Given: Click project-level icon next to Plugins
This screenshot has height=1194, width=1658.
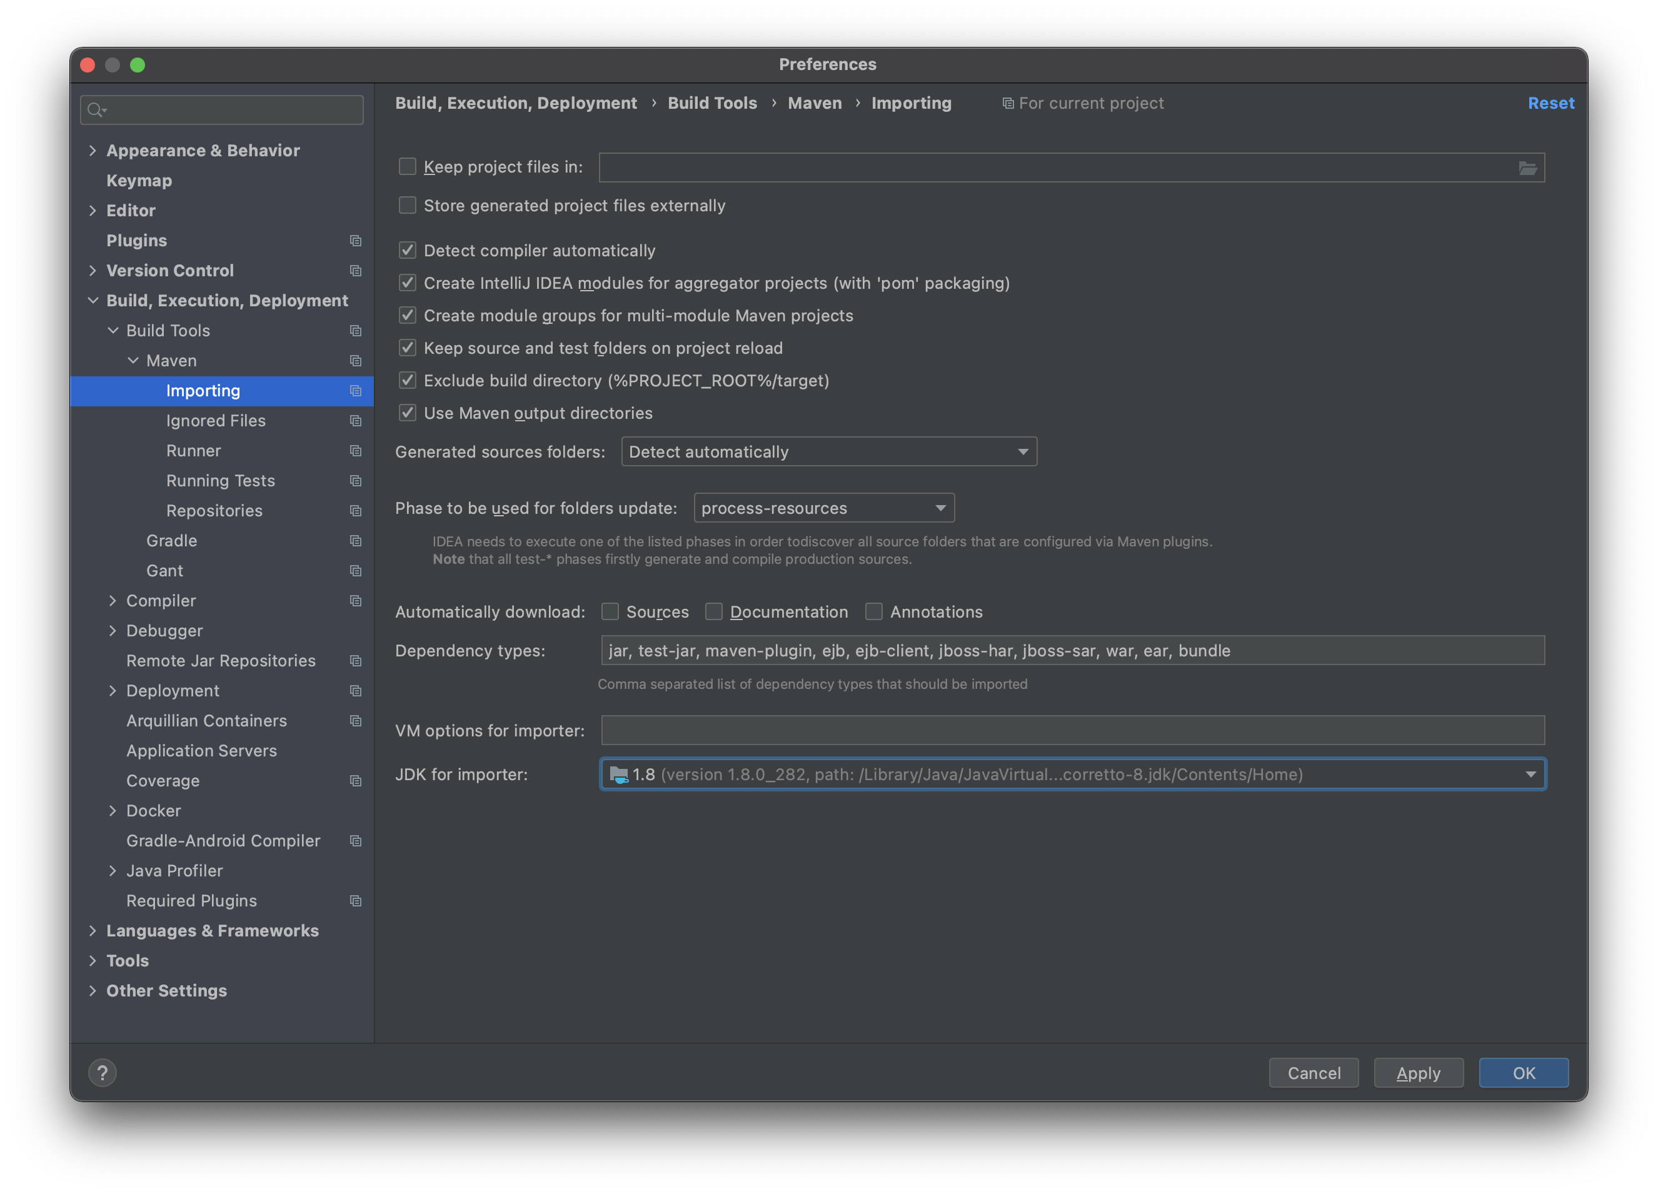Looking at the screenshot, I should click(355, 241).
